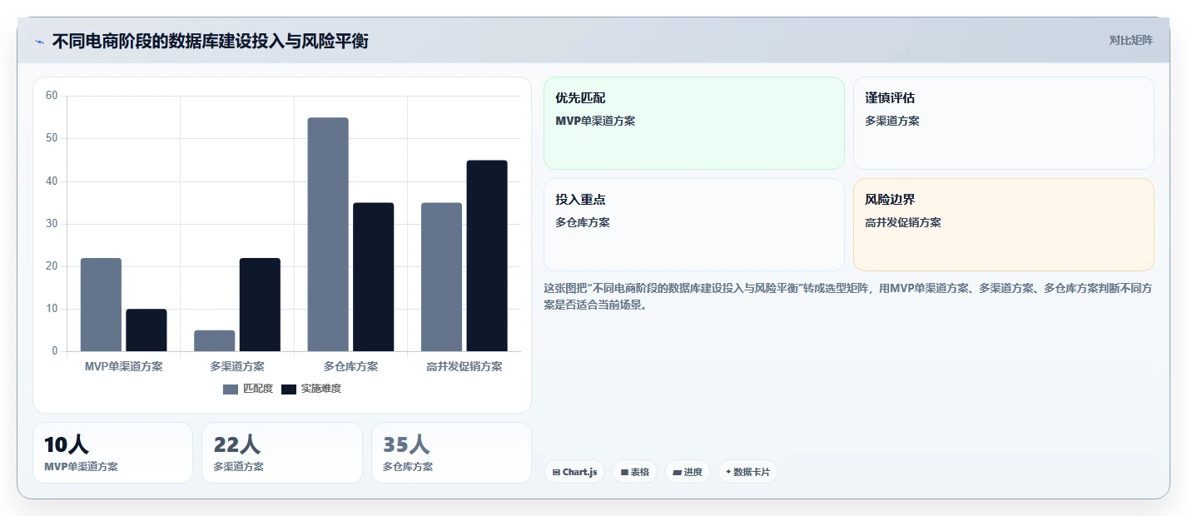The height and width of the screenshot is (516, 1187).
Task: Click the 数据卡片 tag
Action: coord(747,472)
